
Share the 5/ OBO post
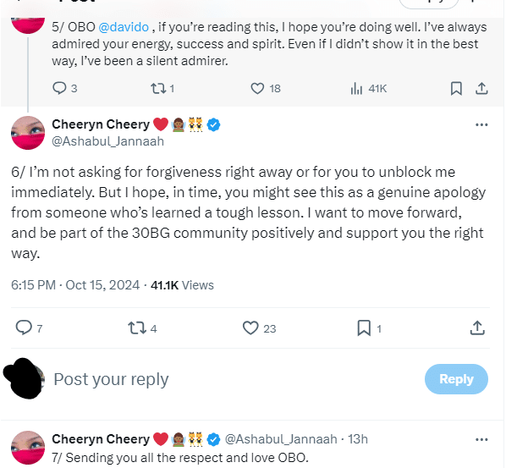point(481,88)
